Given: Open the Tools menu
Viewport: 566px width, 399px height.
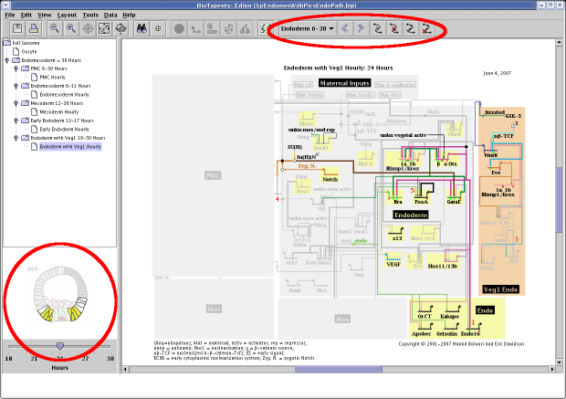Looking at the screenshot, I should 90,16.
